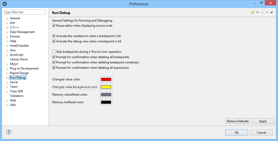Select the Java category label
This screenshot has height=141, width=278.
(13, 50)
